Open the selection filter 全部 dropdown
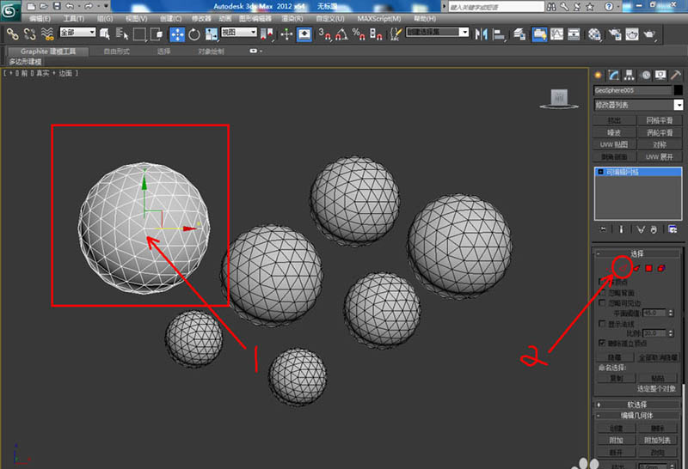The width and height of the screenshot is (688, 469). [76, 34]
